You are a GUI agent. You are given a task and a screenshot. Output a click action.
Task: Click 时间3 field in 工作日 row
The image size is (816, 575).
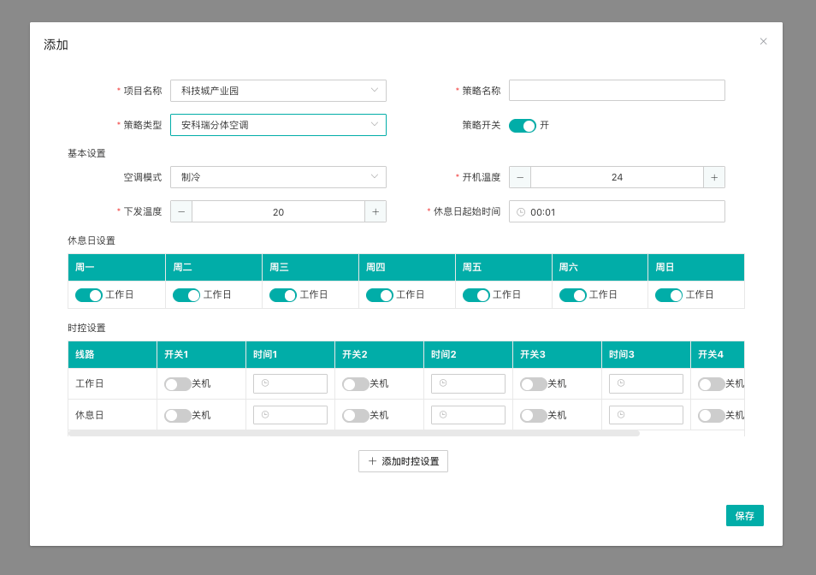tap(646, 383)
